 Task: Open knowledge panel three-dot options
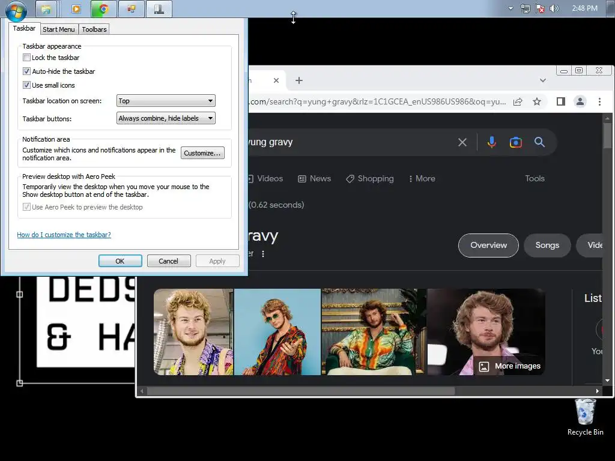pos(263,254)
